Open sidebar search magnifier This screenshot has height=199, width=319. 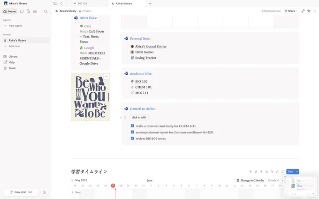click(x=46, y=11)
